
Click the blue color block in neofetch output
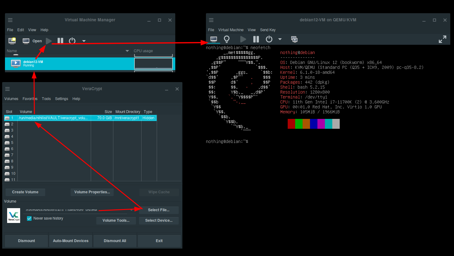pyautogui.click(x=314, y=124)
